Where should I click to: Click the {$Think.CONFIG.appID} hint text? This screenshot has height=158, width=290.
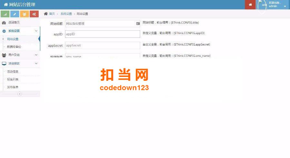[x=189, y=33]
